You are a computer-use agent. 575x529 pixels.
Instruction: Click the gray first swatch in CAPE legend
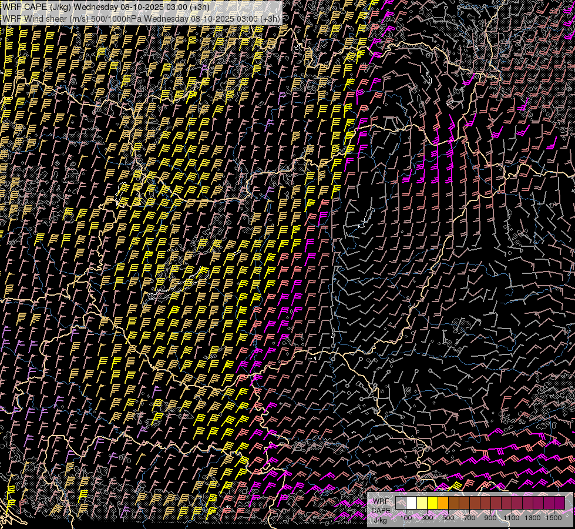401,503
